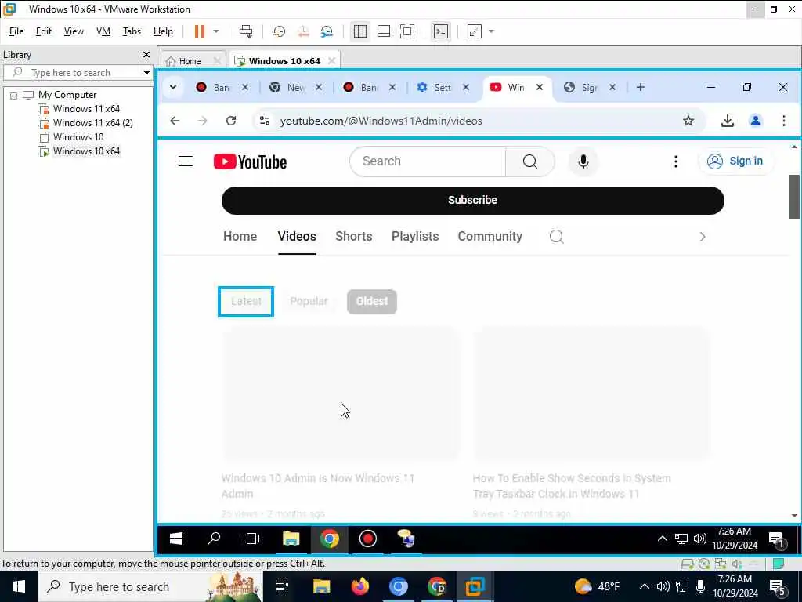802x602 pixels.
Task: Open the VMware Help menu
Action: click(x=163, y=31)
